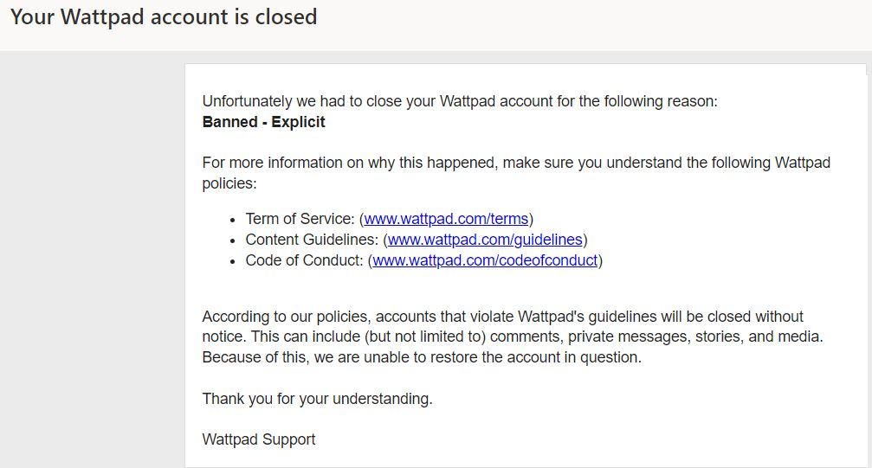The height and width of the screenshot is (468, 872).
Task: Click the bullet point before Code of Conduct
Action: point(233,261)
